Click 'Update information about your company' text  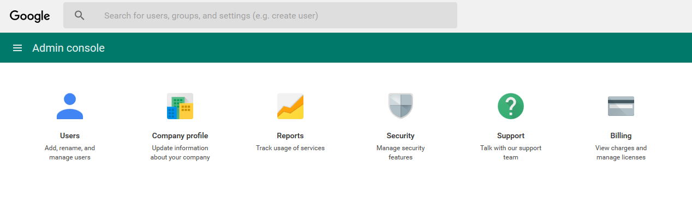180,153
